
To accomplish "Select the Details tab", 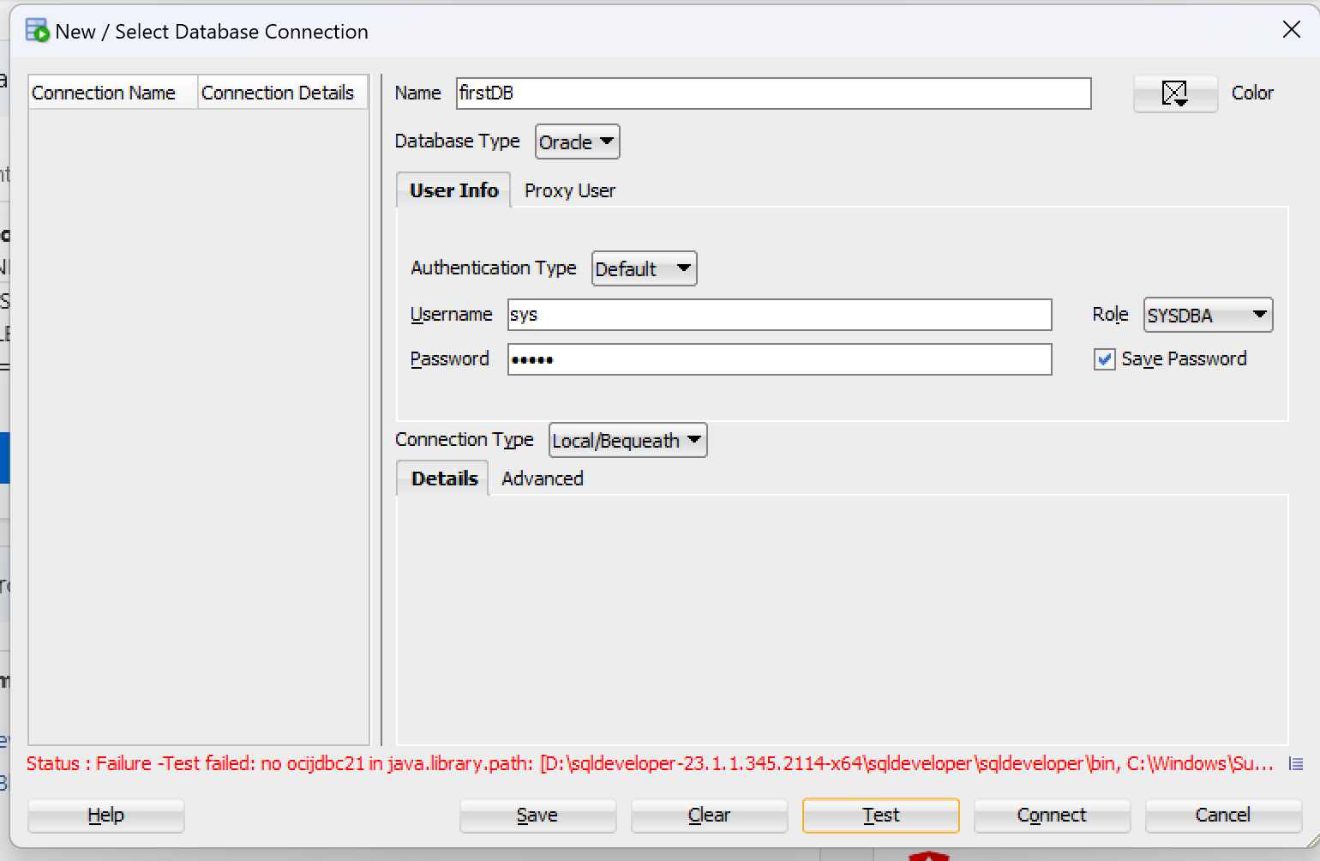I will point(443,479).
